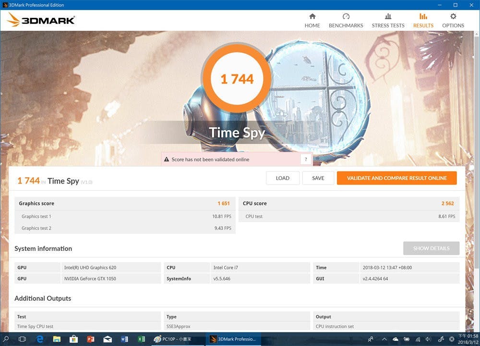
Task: Select the Graphics test 2 row
Action: click(125, 228)
